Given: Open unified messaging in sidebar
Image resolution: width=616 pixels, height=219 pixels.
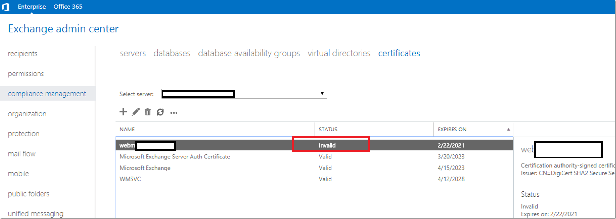Looking at the screenshot, I should [x=36, y=214].
